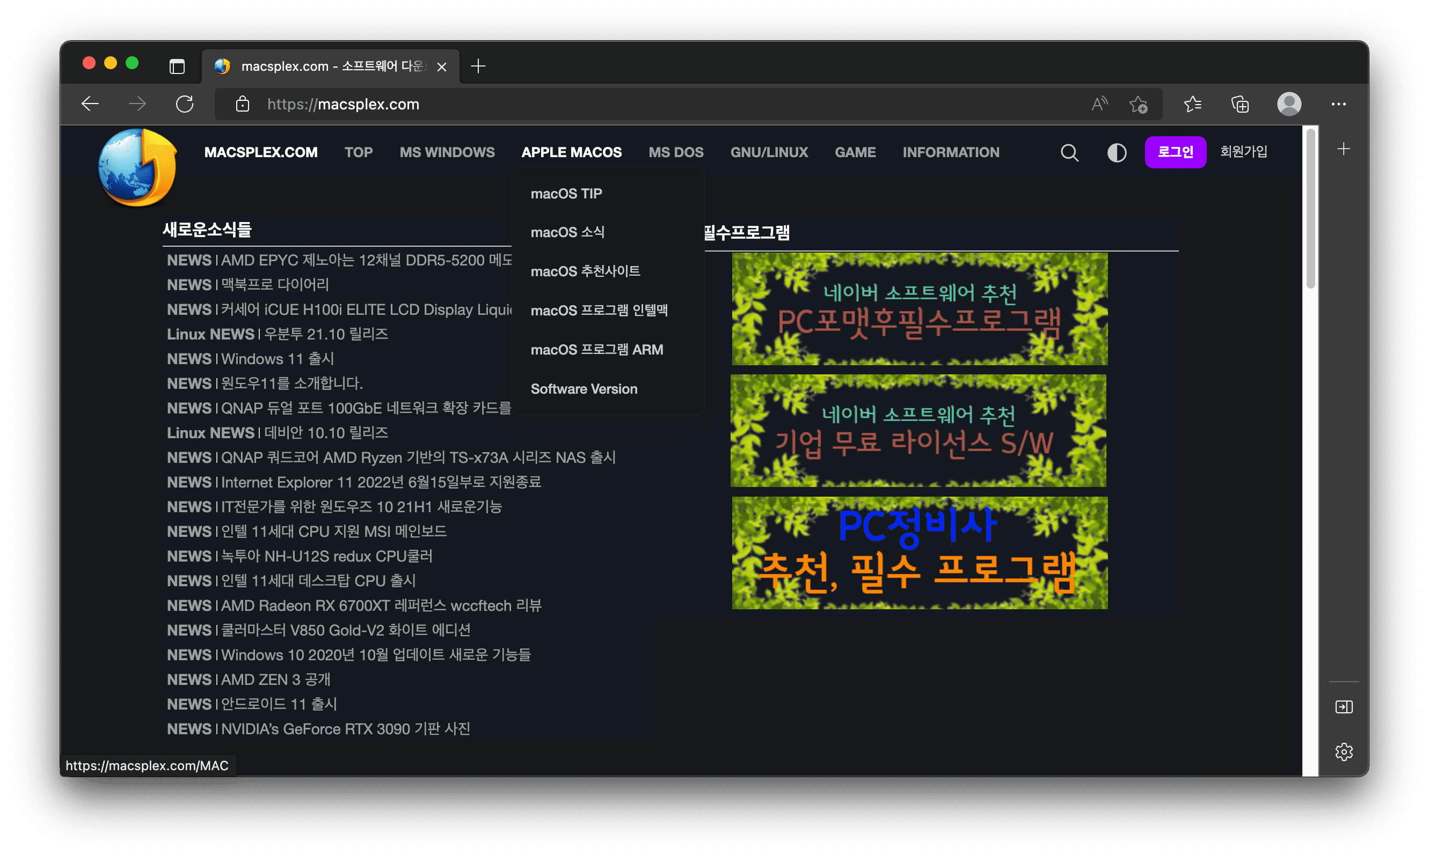Open 안드로이드 11 출시 article
Image resolution: width=1429 pixels, height=856 pixels.
coord(279,704)
